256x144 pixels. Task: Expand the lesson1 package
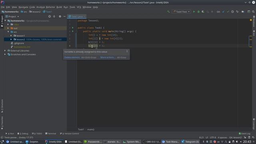(11, 36)
